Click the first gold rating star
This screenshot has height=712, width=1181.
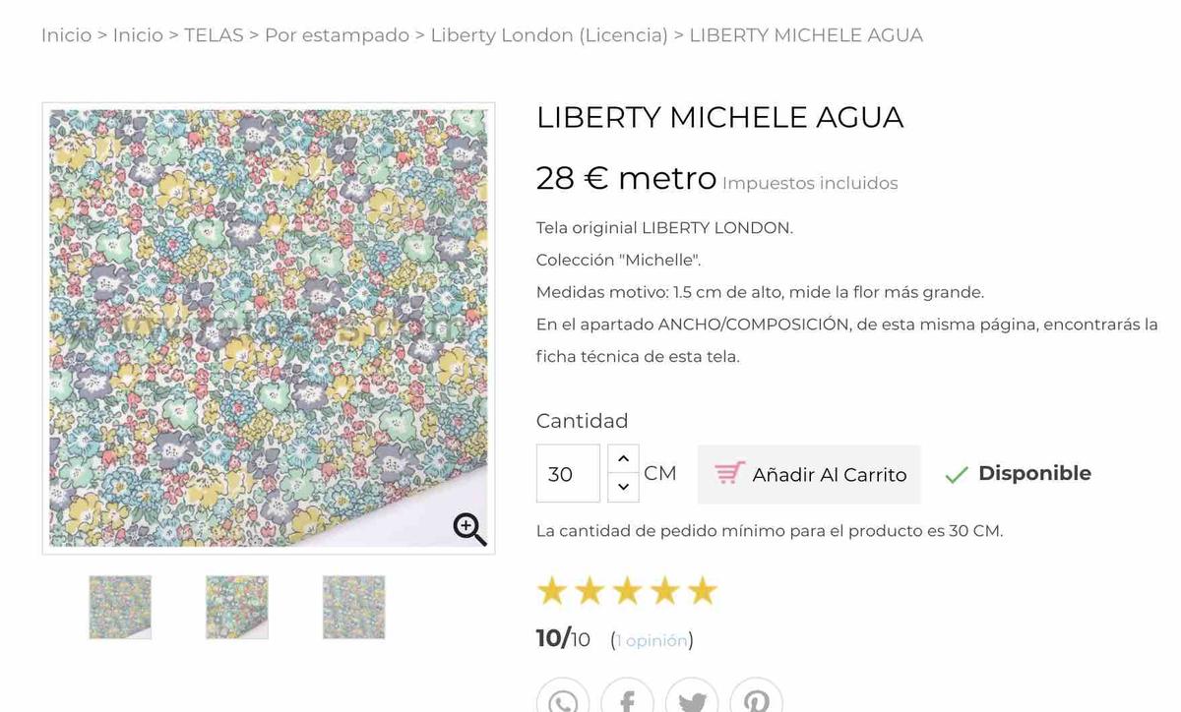click(552, 591)
